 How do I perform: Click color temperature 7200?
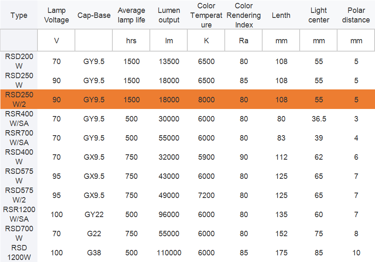206,195
